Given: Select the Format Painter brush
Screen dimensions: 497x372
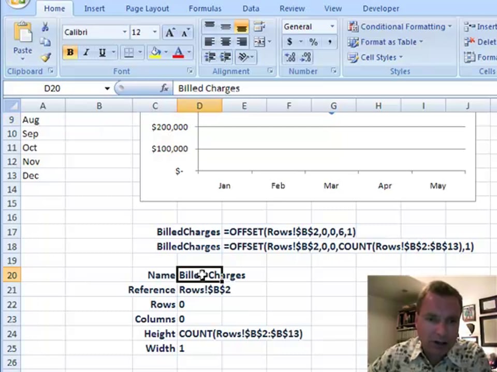Looking at the screenshot, I should click(x=46, y=57).
